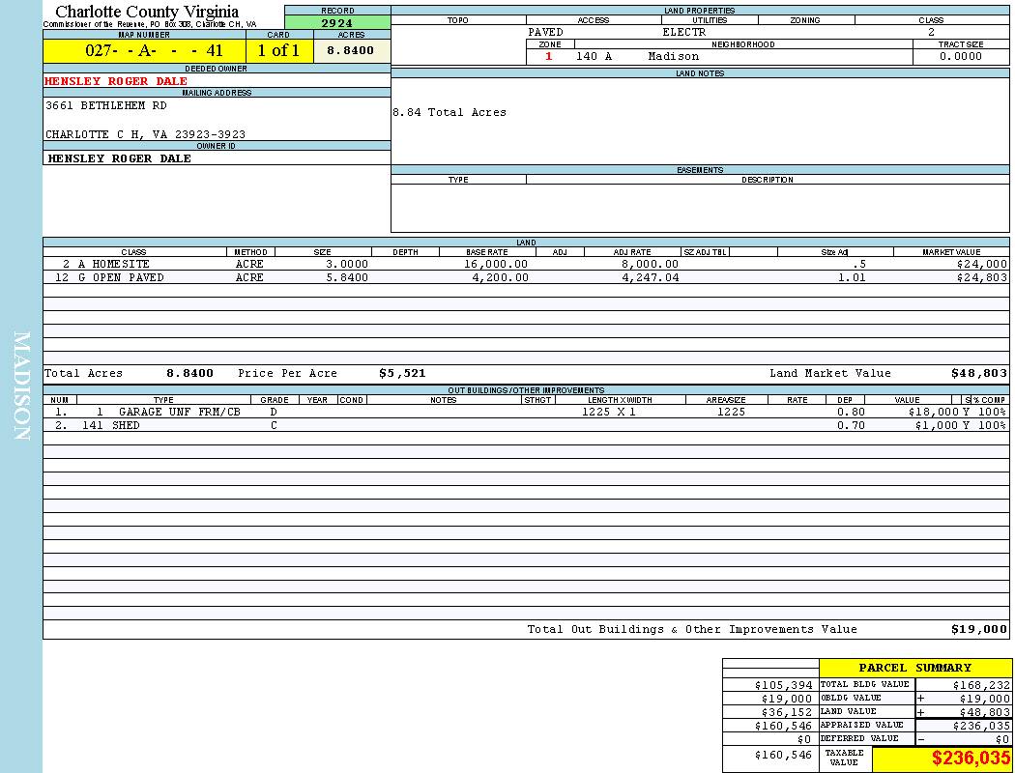This screenshot has width=1015, height=773.
Task: Click the "1 of 1" card indicator
Action: (x=278, y=51)
